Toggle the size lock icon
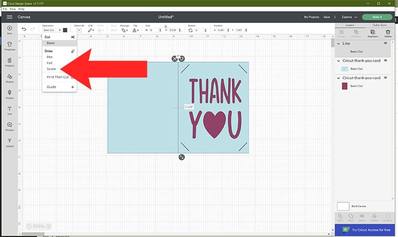This screenshot has height=237, width=398. tap(166, 27)
